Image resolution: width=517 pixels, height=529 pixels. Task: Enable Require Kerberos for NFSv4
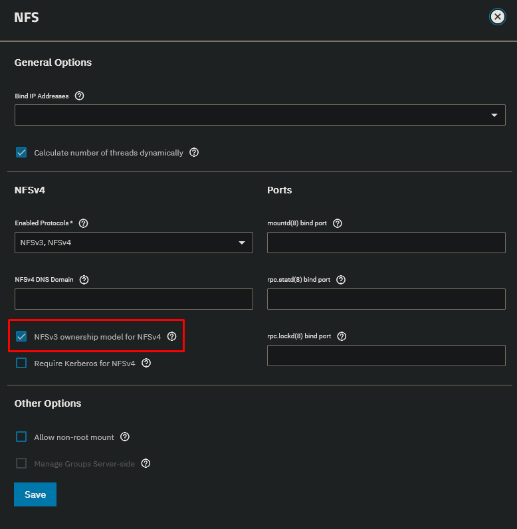point(21,364)
